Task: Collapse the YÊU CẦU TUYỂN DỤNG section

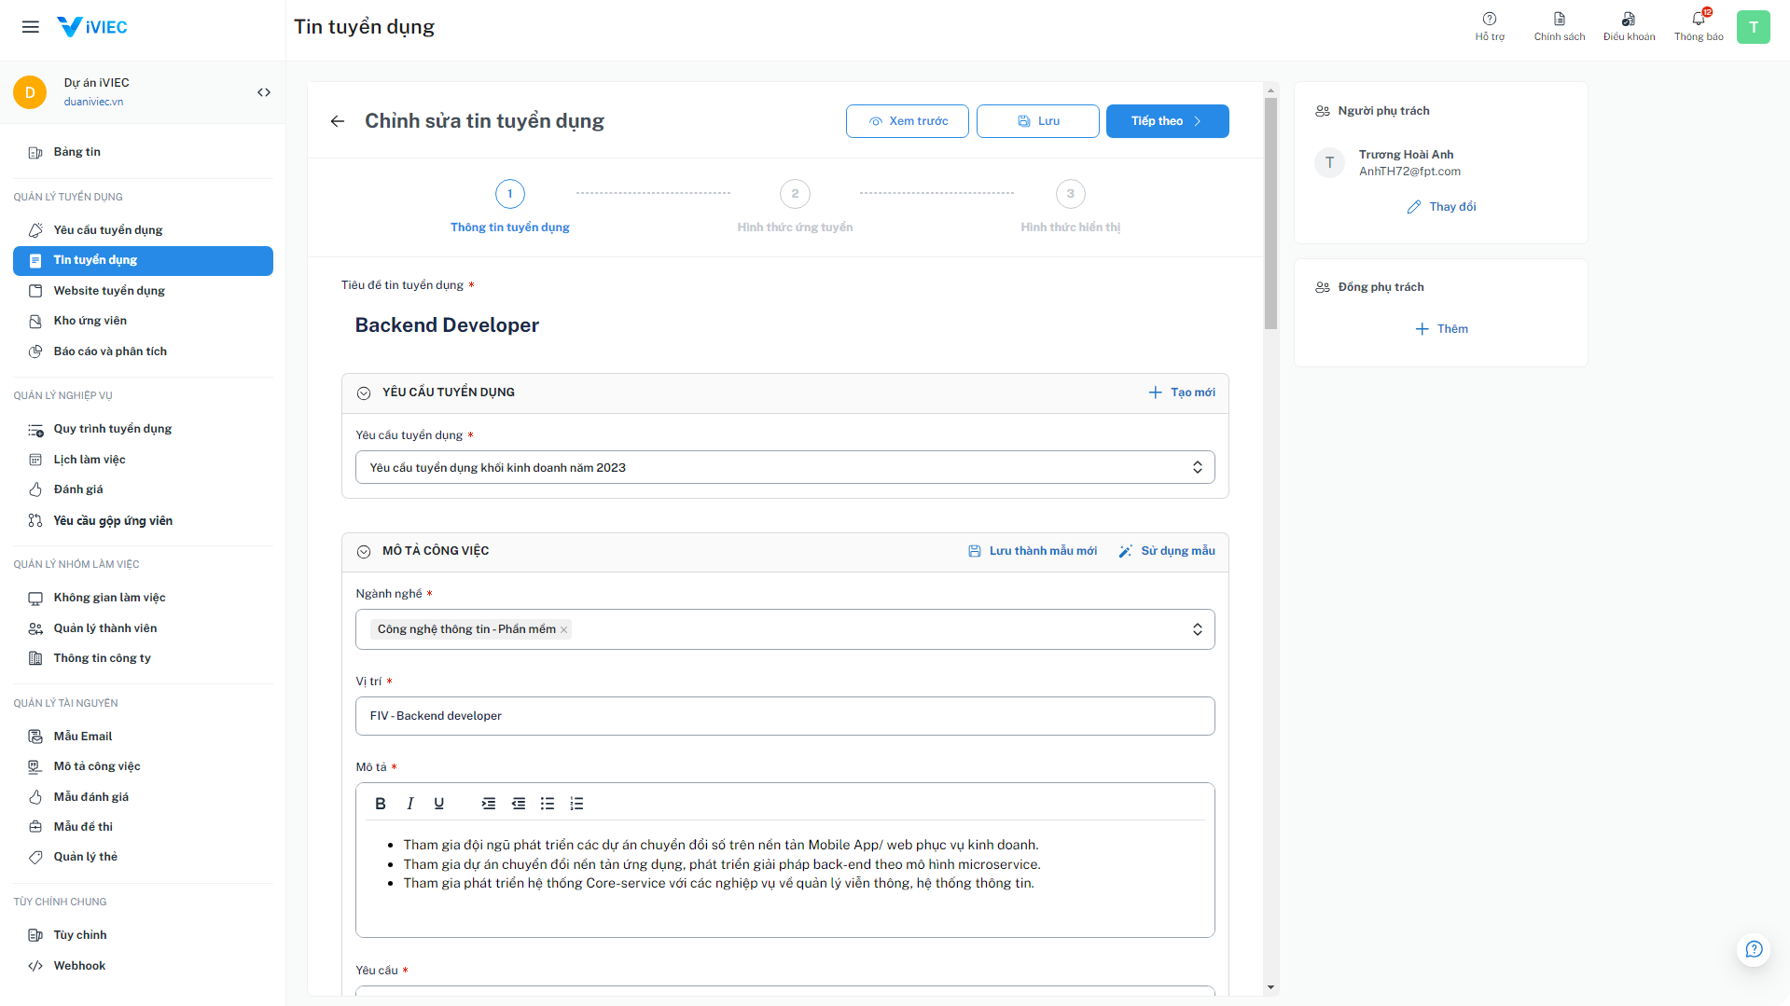Action: tap(364, 393)
